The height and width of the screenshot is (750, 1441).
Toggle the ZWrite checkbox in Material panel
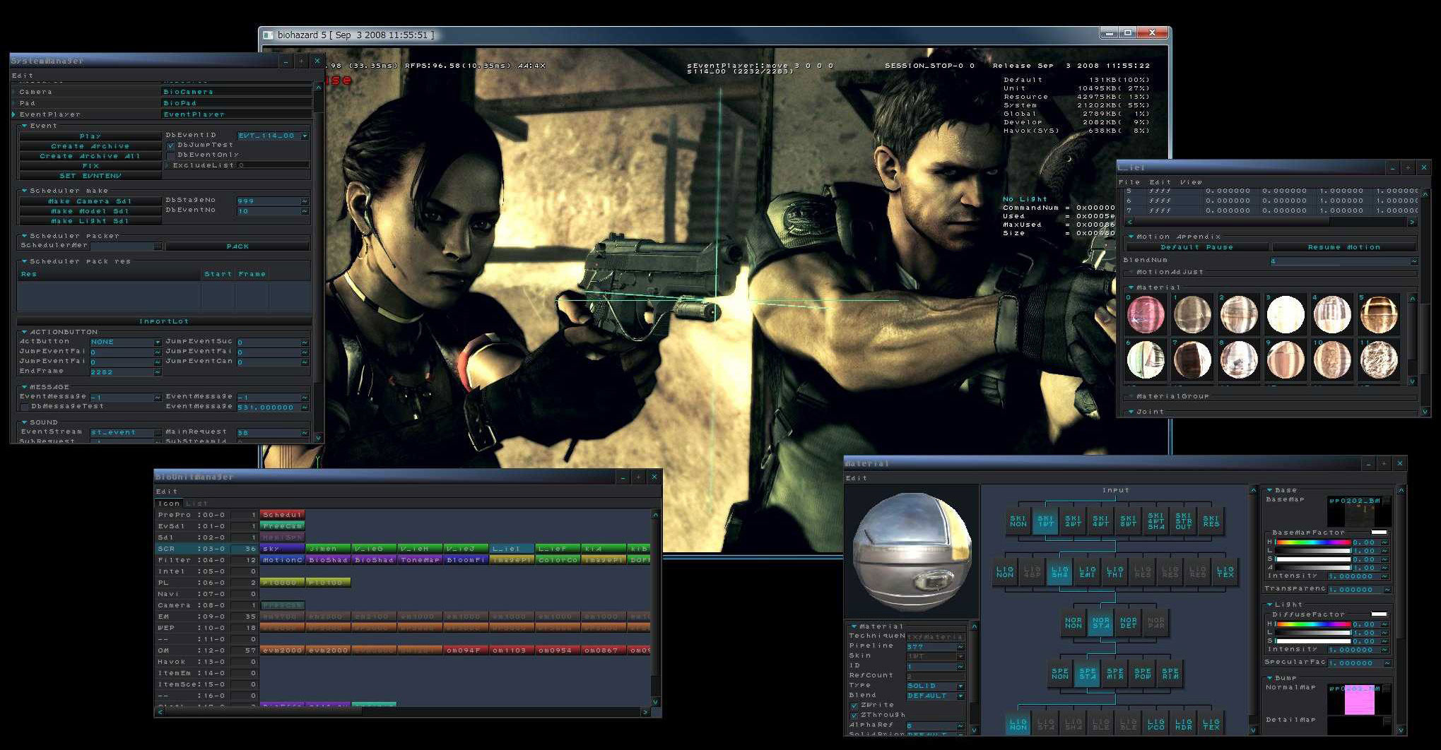point(854,705)
